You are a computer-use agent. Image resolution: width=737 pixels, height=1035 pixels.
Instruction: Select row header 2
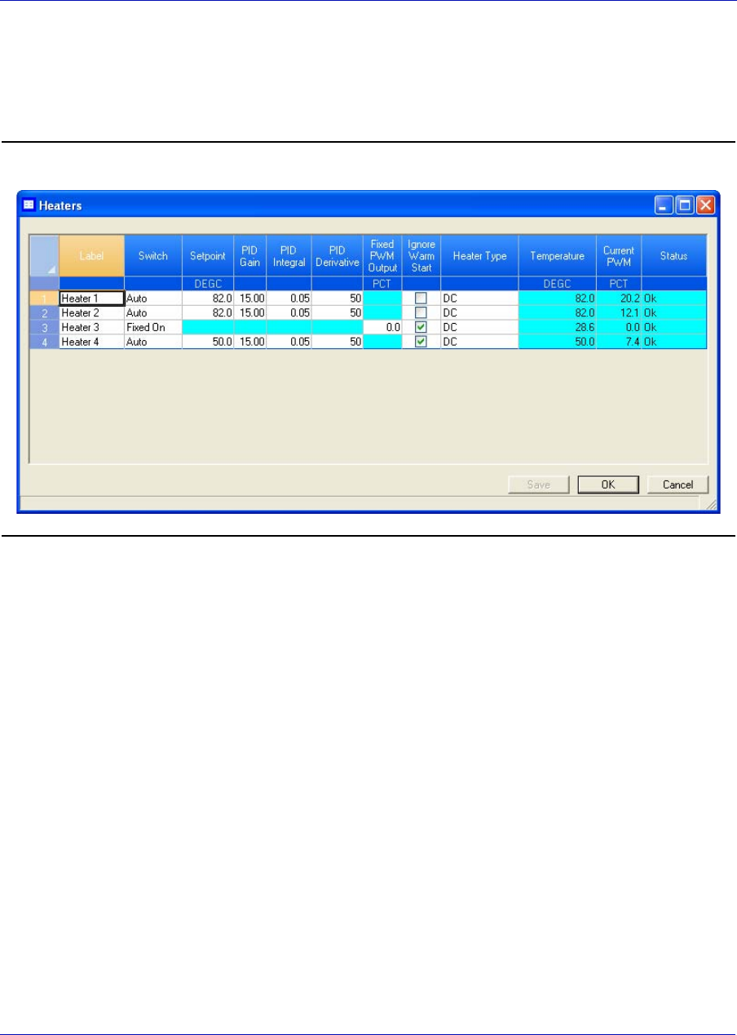tap(44, 313)
